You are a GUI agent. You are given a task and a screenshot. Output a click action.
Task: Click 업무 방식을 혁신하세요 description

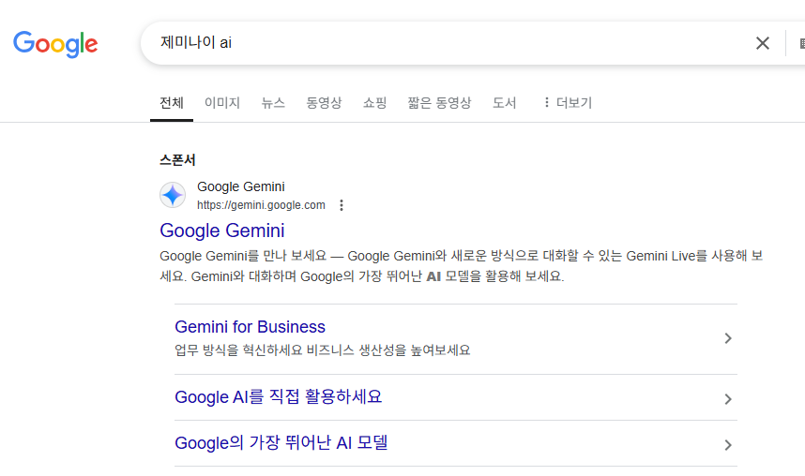323,350
